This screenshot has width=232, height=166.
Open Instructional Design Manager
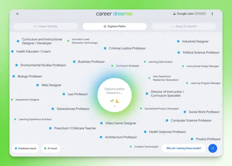[201, 66]
